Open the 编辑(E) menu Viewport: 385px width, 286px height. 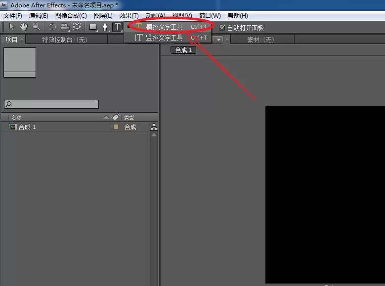39,16
